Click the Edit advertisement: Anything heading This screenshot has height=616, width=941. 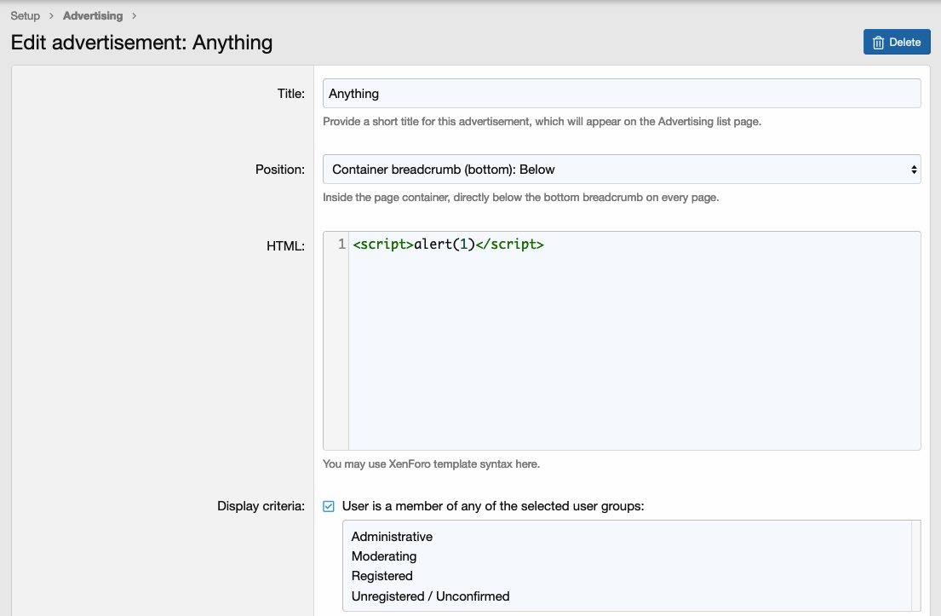(141, 43)
